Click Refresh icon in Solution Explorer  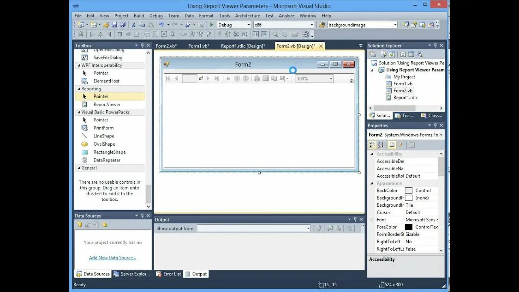pos(392,54)
